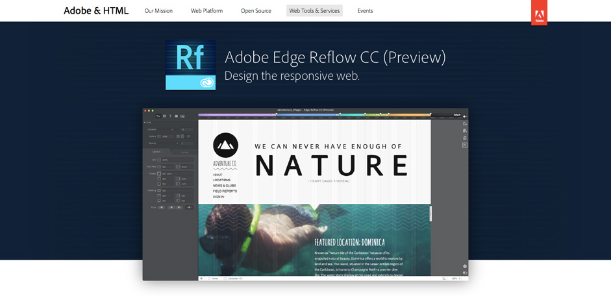This screenshot has height=296, width=611.
Task: Click the Container breadcrumb in bottom bar
Action: pyautogui.click(x=233, y=278)
